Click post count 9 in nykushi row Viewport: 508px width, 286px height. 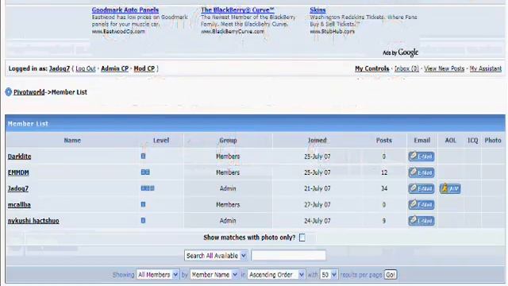click(x=384, y=221)
